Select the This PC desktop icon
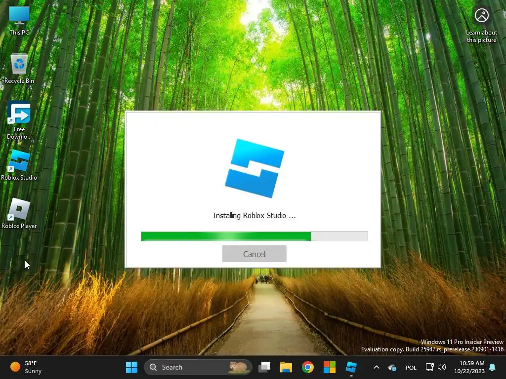This screenshot has width=506, height=379. click(19, 21)
